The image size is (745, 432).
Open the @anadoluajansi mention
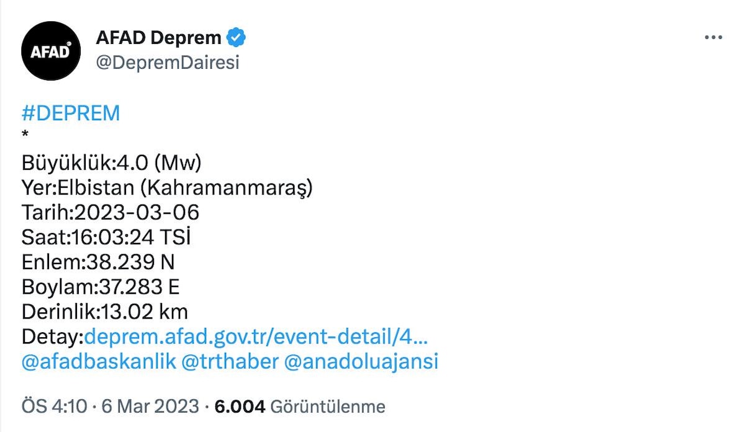coord(361,361)
